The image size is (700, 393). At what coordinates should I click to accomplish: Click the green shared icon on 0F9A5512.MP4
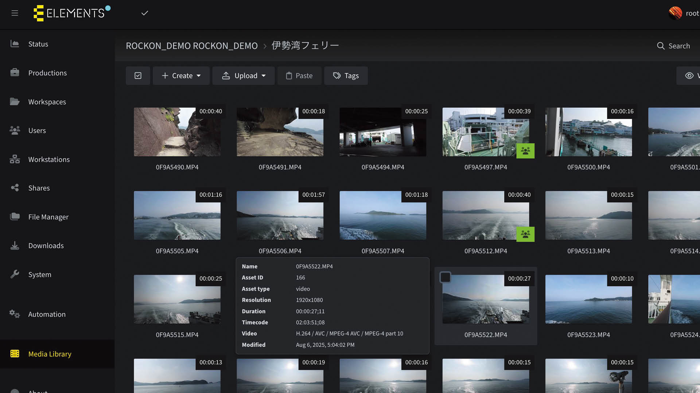(x=525, y=234)
